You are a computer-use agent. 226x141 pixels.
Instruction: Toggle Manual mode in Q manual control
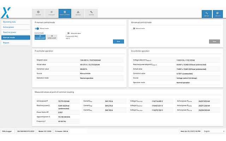(x=133, y=29)
